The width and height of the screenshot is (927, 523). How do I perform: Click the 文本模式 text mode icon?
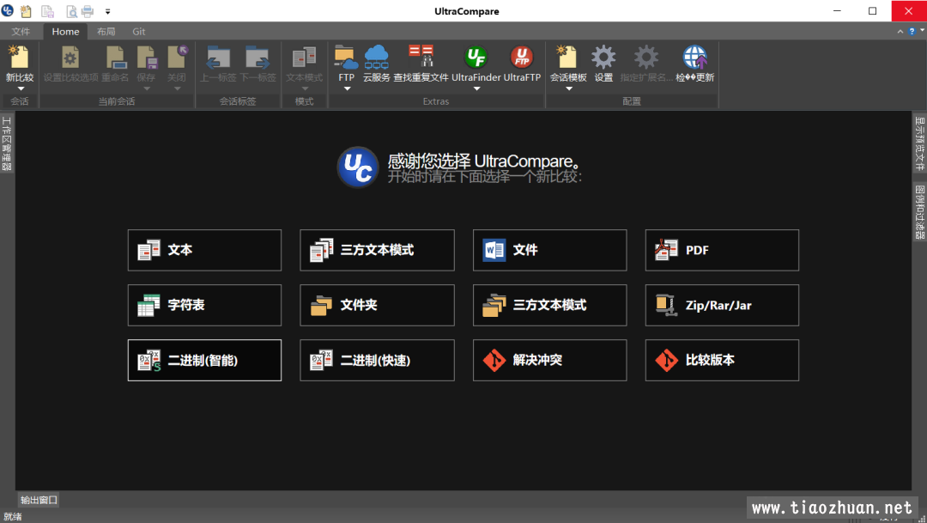coord(305,58)
